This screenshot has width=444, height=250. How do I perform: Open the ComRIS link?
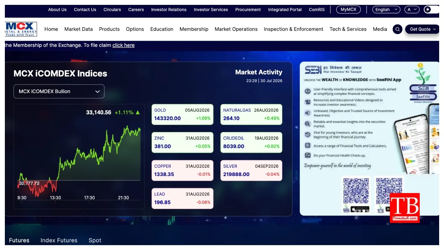coord(317,9)
